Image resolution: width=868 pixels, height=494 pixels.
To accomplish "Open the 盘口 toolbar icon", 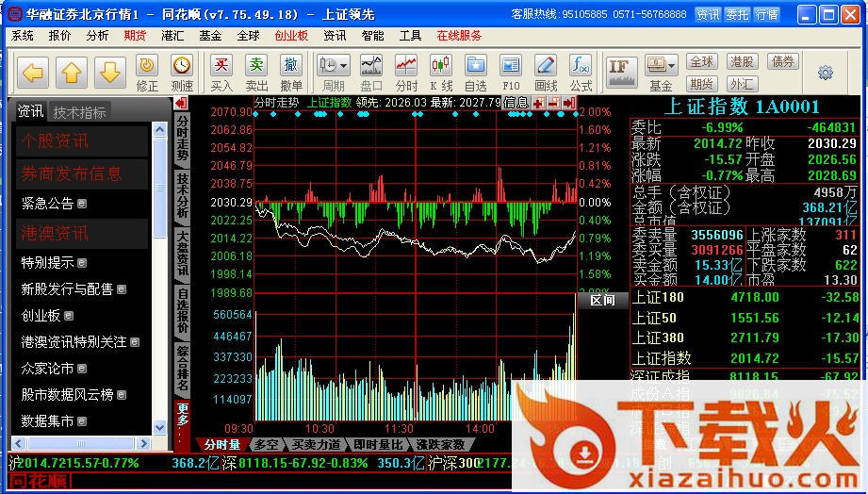I will click(x=371, y=74).
